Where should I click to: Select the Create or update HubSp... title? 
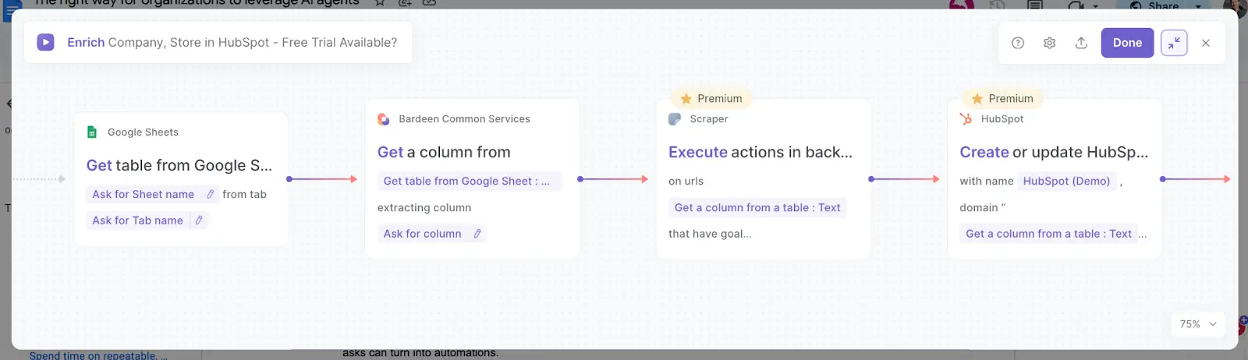(1054, 152)
